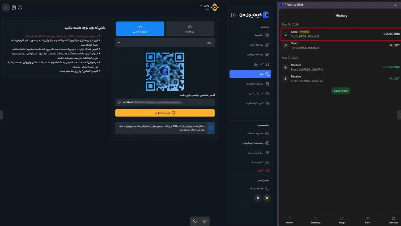Click the red خروج (Logout) link

tap(263, 170)
